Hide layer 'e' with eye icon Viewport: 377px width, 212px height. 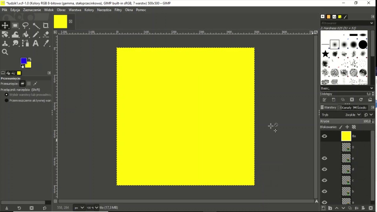(x=324, y=158)
